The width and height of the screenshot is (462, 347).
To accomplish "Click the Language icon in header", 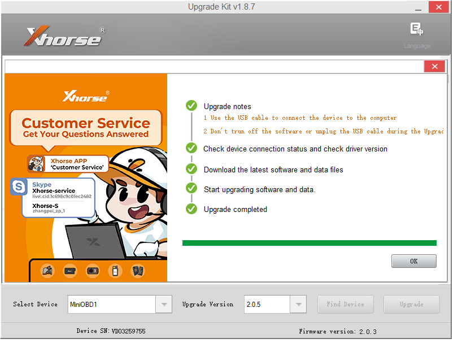I will click(417, 30).
